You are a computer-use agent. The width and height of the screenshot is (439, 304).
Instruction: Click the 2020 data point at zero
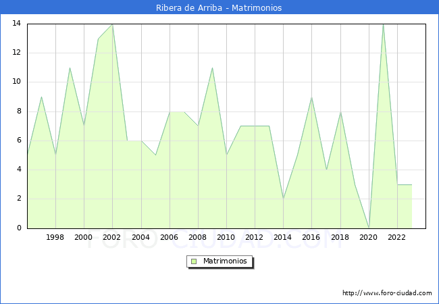(369, 228)
